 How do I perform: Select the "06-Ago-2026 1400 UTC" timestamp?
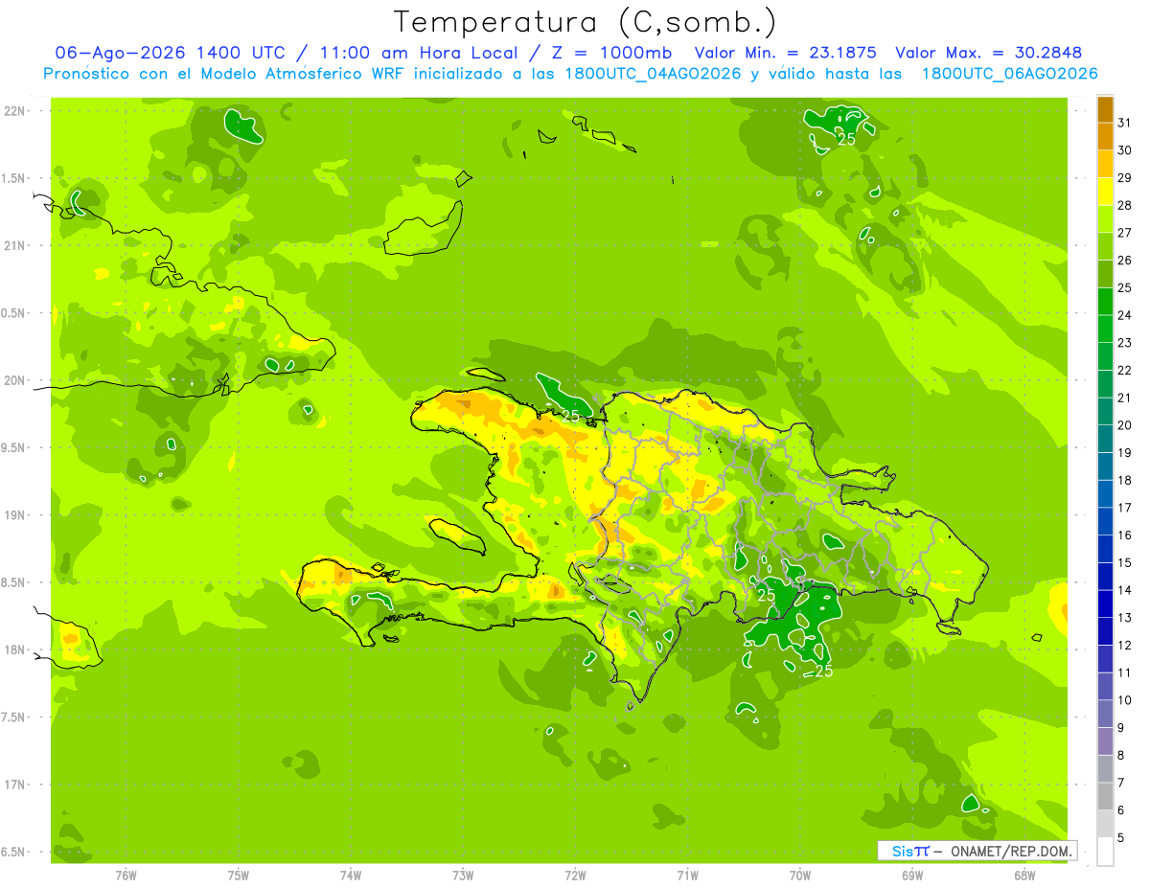point(169,53)
